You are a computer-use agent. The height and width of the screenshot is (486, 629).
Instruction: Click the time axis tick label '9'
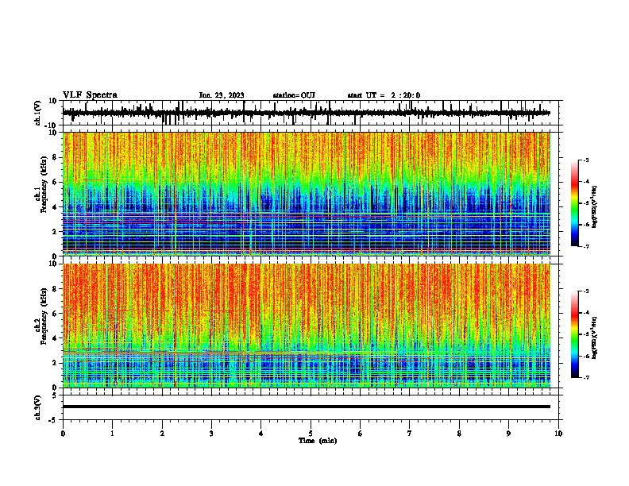pos(508,434)
